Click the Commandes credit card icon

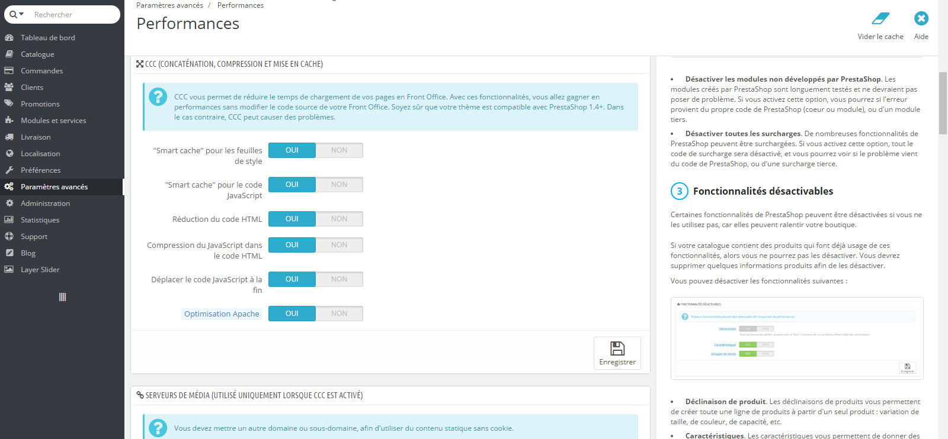click(9, 70)
